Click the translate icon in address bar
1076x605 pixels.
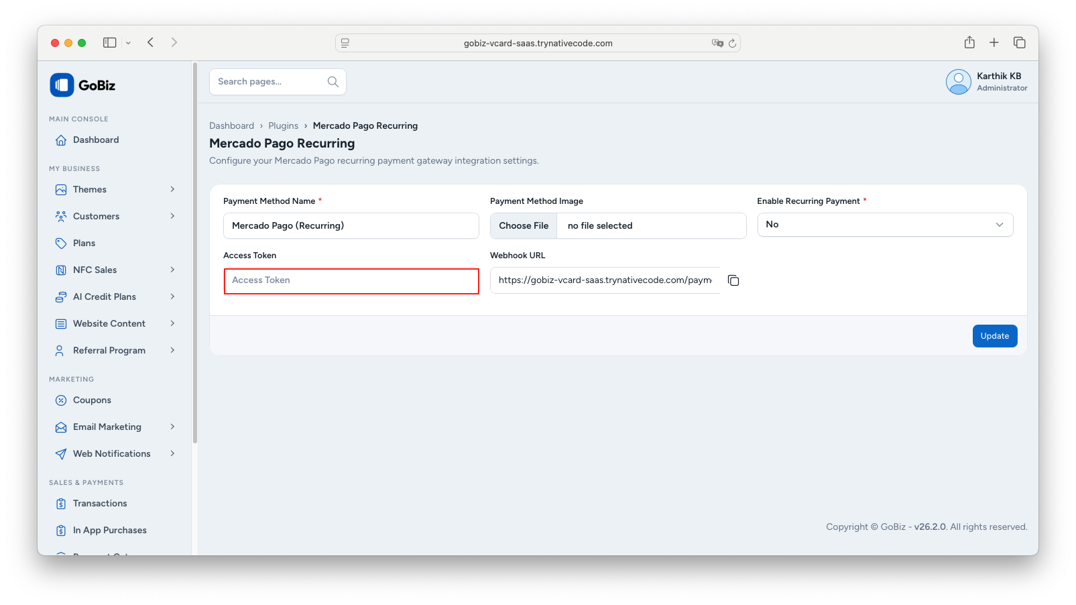point(717,43)
